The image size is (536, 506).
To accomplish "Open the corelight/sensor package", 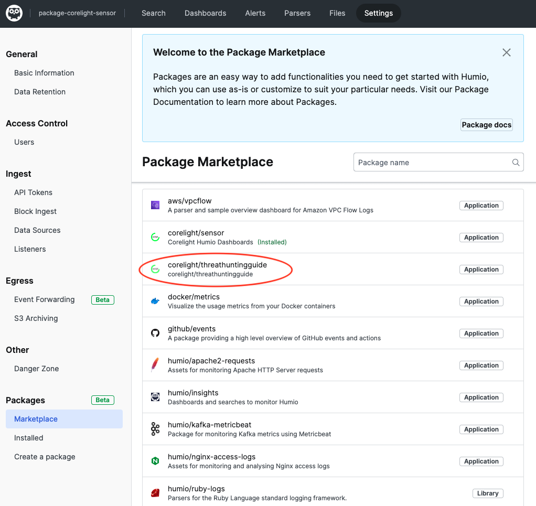I will (333, 237).
